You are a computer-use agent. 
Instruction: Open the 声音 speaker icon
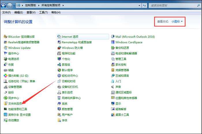coord(113,87)
